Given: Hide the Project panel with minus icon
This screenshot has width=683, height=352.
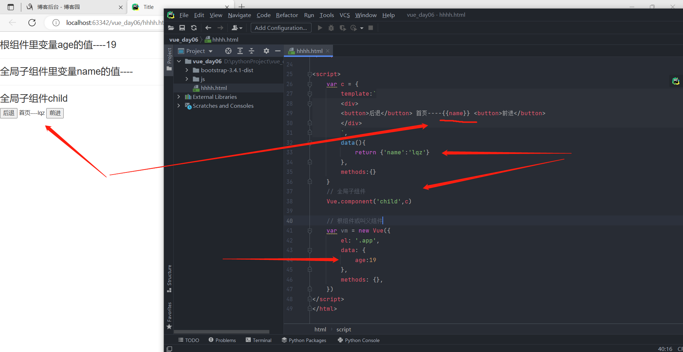Looking at the screenshot, I should 278,51.
